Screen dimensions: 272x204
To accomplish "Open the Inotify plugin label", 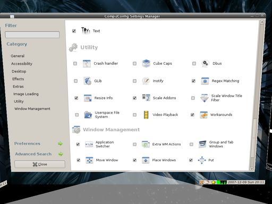I will tap(158, 81).
